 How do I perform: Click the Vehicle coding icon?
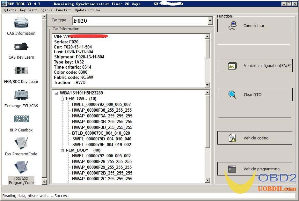pyautogui.click(x=232, y=138)
